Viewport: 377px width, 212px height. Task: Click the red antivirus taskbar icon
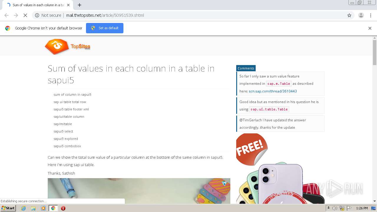point(63,208)
